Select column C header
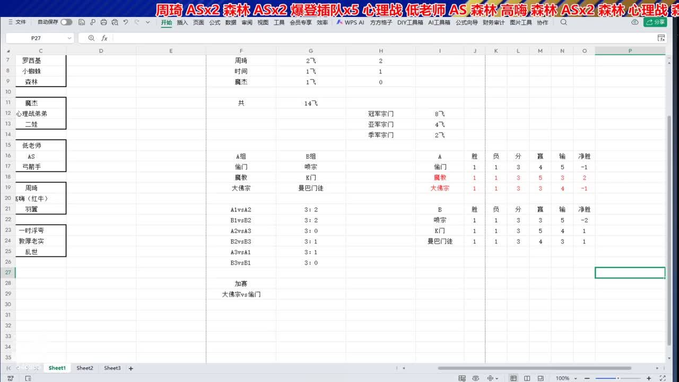This screenshot has height=382, width=679. pyautogui.click(x=41, y=51)
